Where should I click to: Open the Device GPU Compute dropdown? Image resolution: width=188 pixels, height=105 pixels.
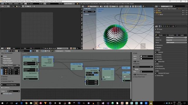[176, 42]
